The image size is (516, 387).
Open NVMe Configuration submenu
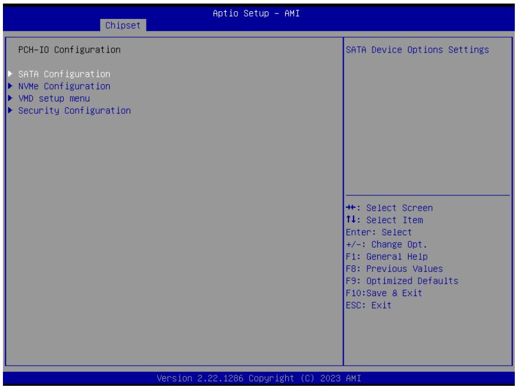coord(64,86)
